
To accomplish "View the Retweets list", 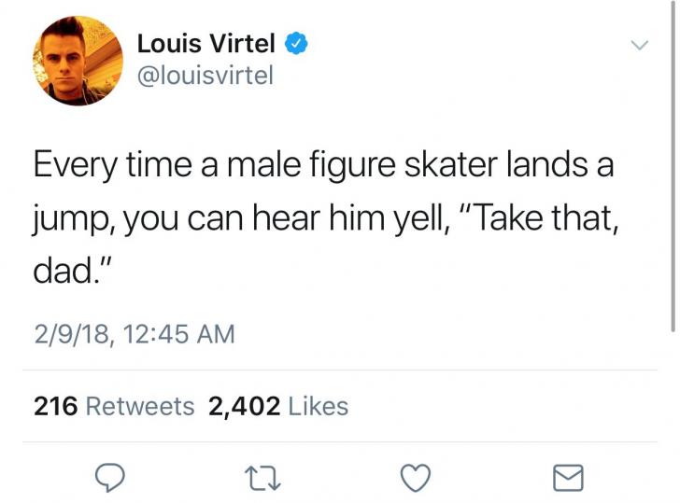I will coord(140,407).
